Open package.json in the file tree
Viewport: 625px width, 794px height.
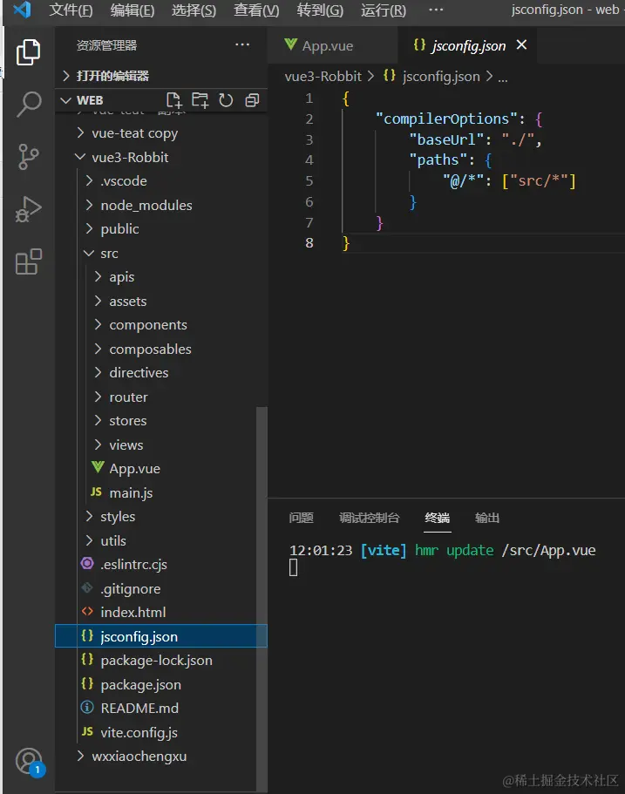tap(161, 685)
